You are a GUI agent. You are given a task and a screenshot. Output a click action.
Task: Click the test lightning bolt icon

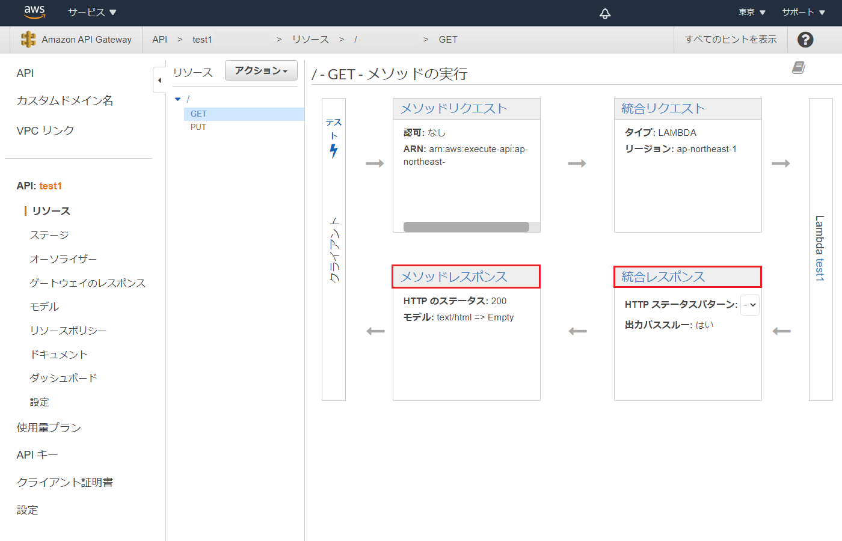(334, 151)
